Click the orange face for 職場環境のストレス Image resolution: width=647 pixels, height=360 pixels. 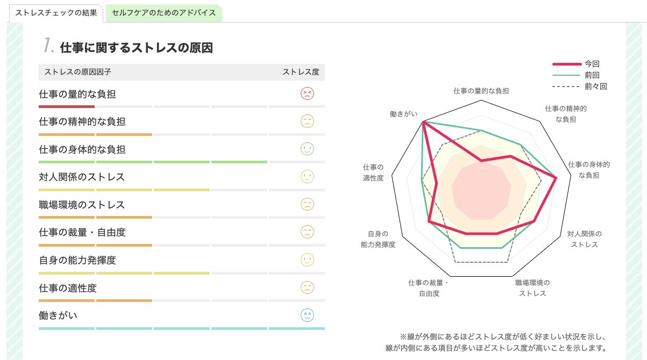(x=307, y=204)
